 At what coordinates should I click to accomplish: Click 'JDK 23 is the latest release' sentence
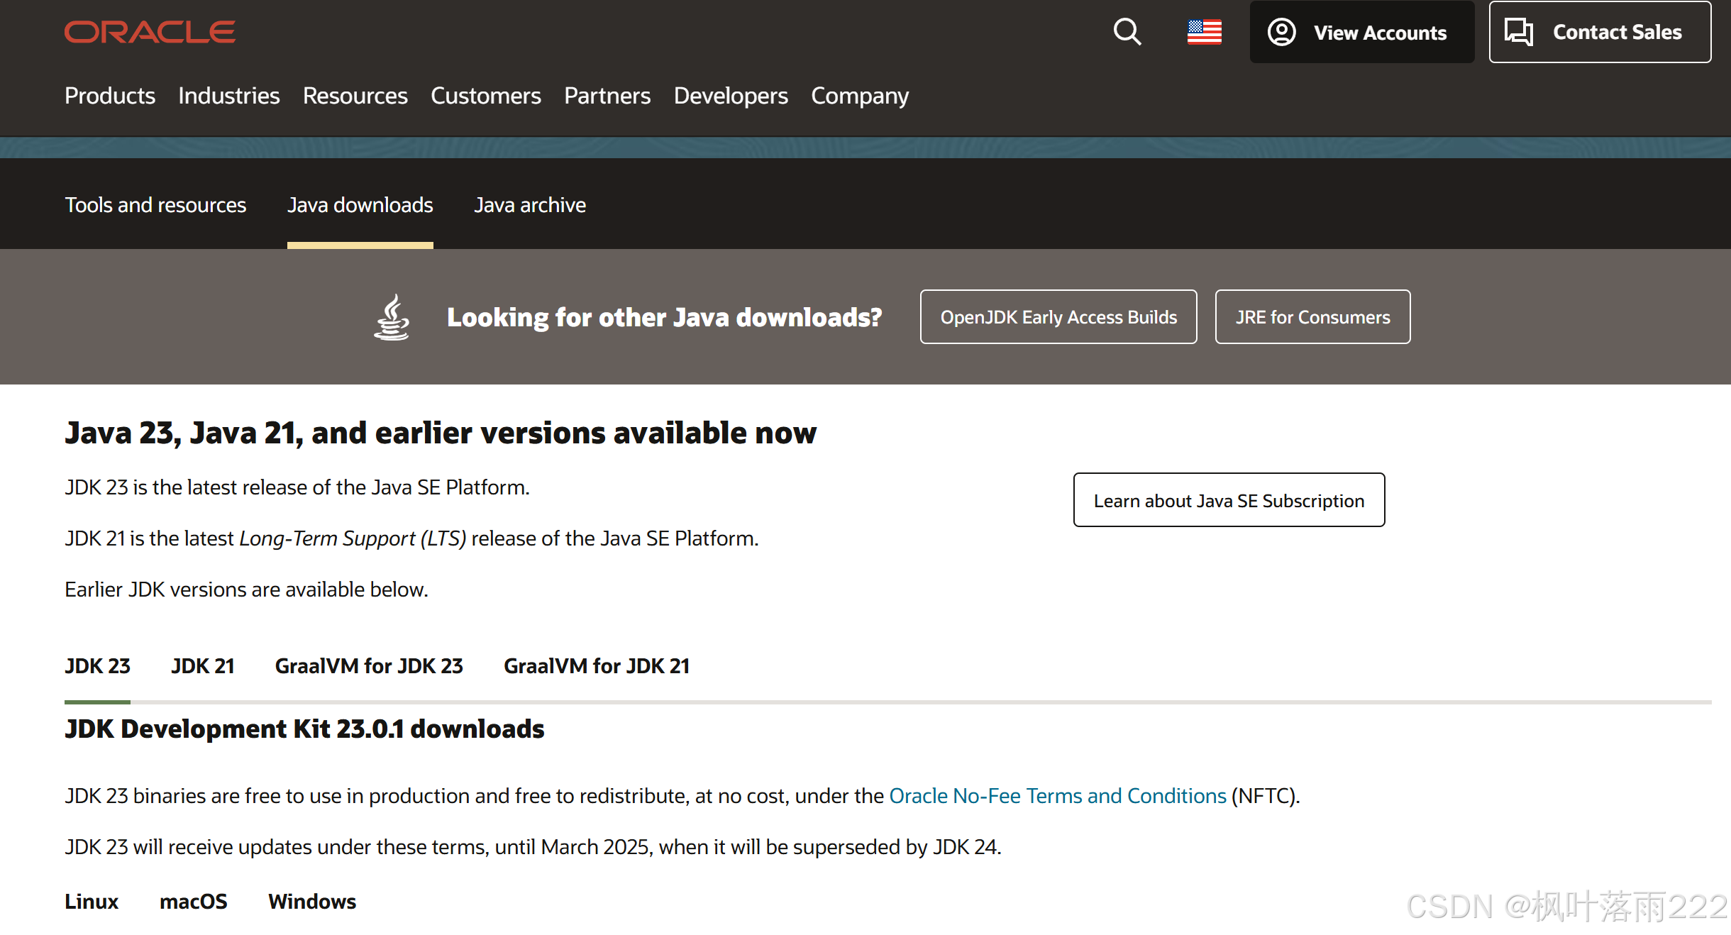(x=297, y=487)
